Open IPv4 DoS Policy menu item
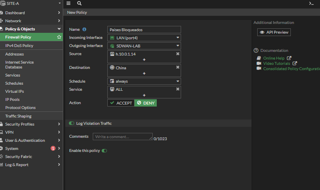 pos(19,45)
